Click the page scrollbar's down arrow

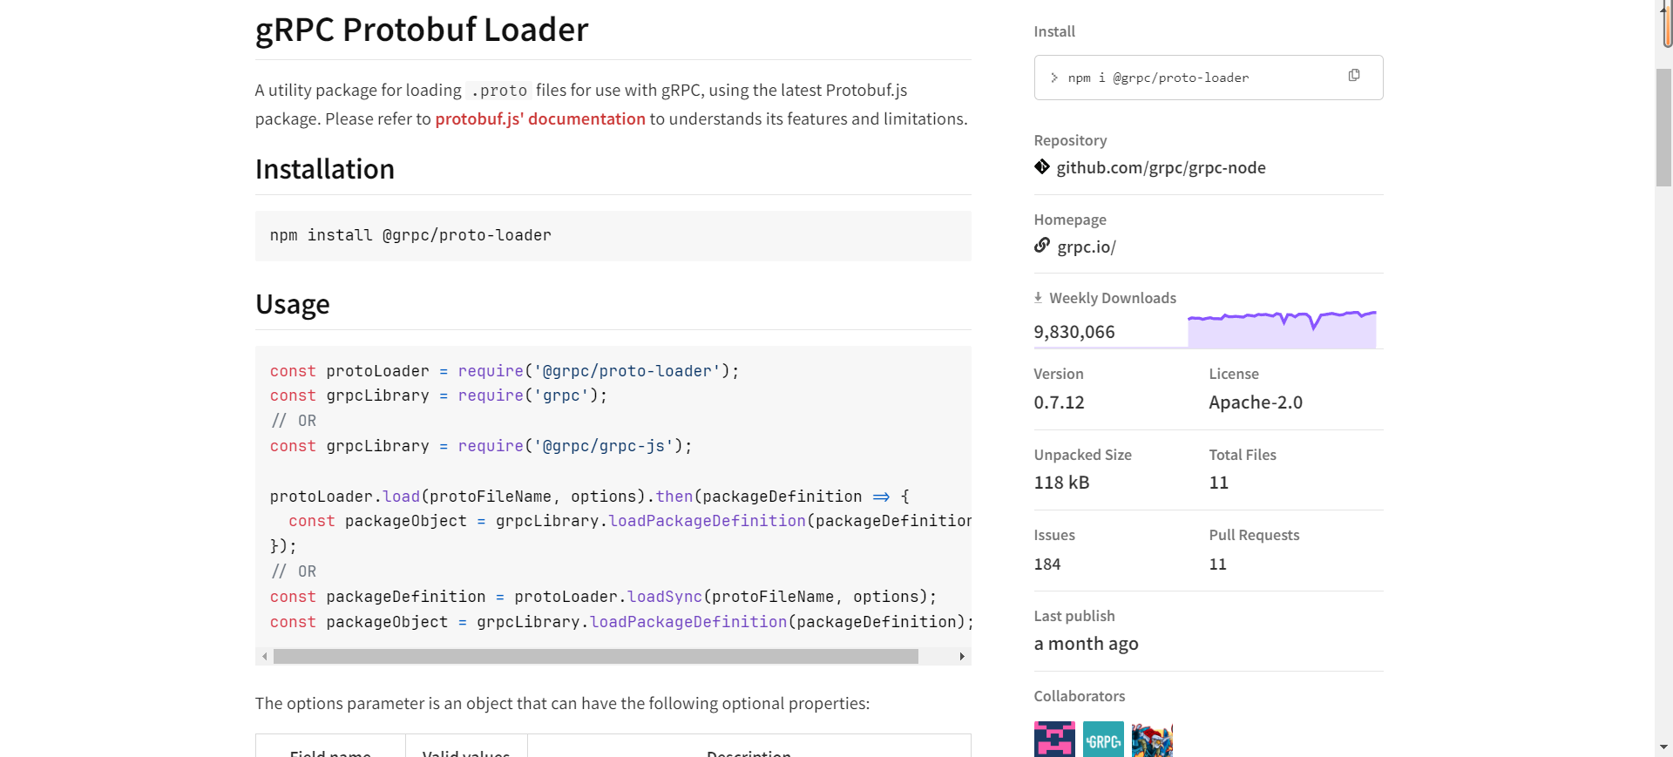[1663, 747]
